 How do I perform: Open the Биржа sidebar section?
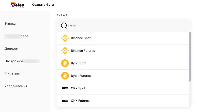coord(10,24)
